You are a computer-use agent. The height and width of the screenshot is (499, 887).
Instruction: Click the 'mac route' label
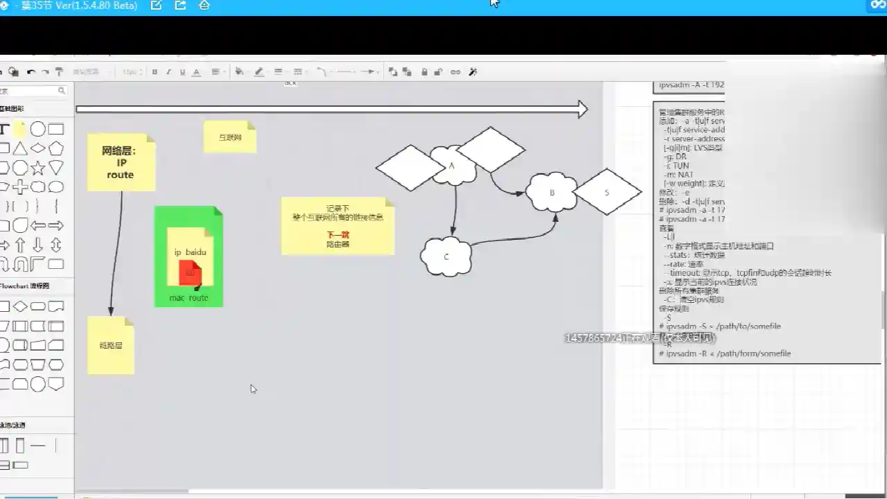pos(188,298)
